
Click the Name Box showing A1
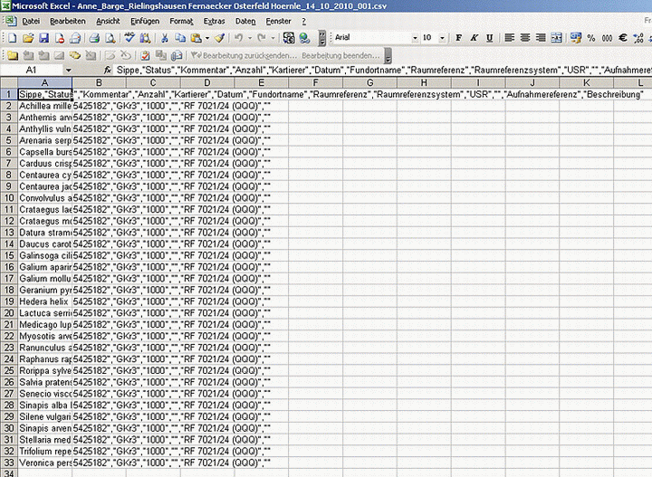pos(32,70)
